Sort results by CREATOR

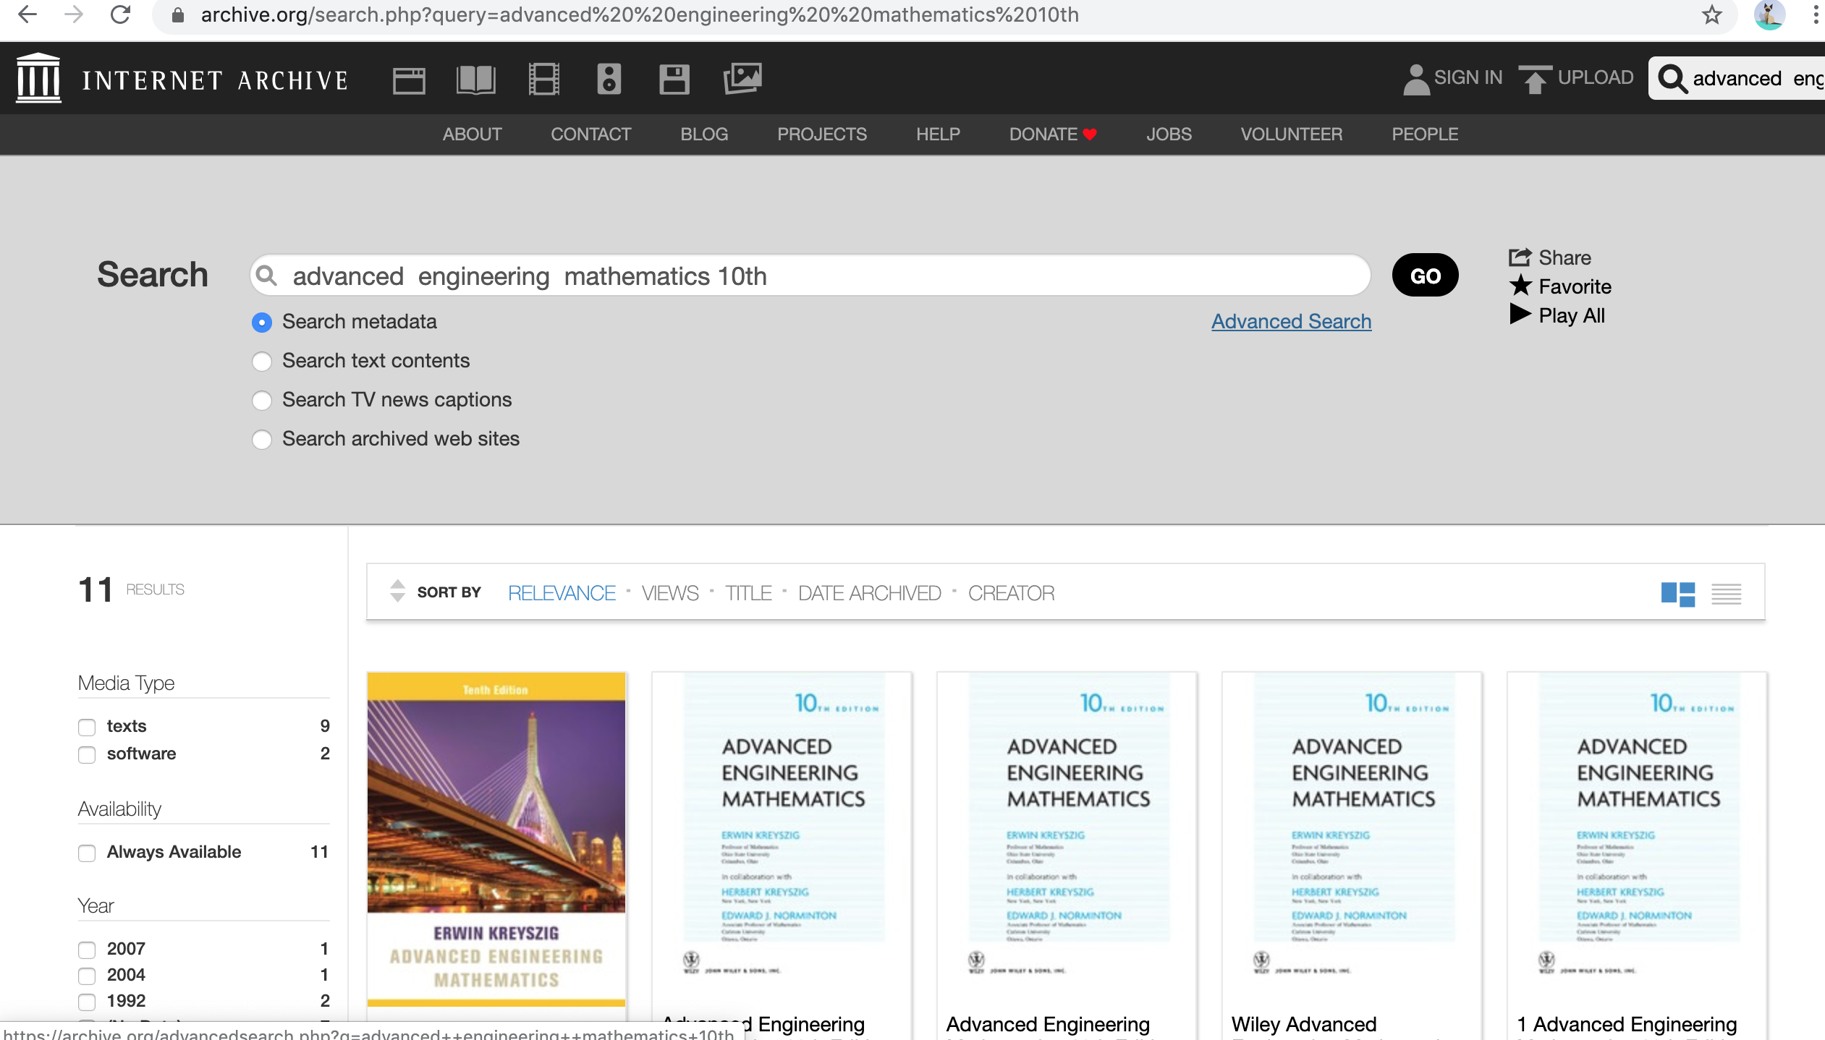1011,593
